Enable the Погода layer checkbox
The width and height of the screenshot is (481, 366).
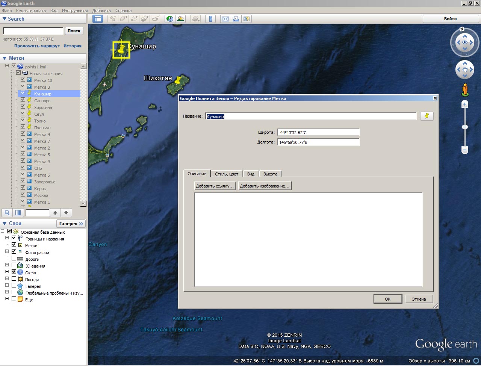tap(14, 279)
